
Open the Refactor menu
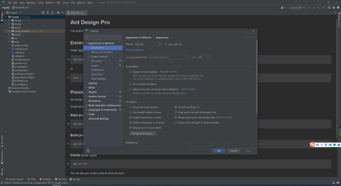point(50,3)
